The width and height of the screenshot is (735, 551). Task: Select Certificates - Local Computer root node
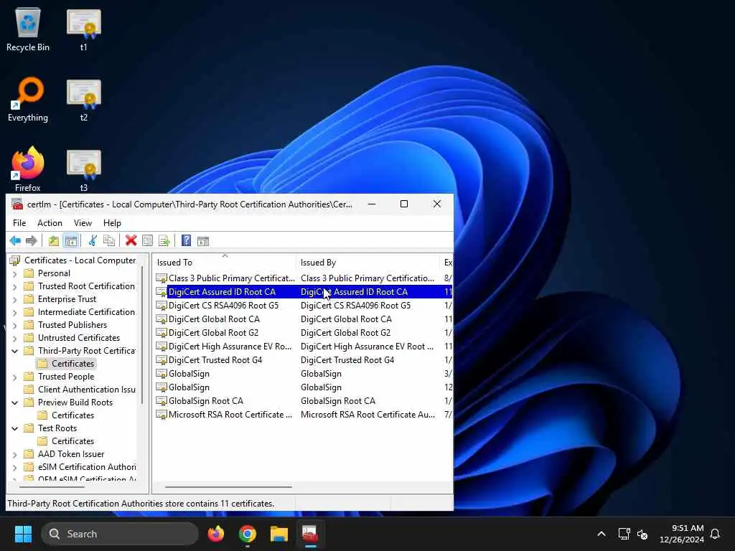pos(80,260)
